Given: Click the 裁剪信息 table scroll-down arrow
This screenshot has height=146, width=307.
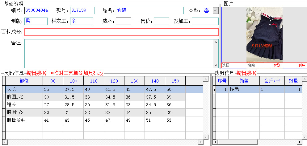Looking at the screenshot, I should tap(305, 137).
